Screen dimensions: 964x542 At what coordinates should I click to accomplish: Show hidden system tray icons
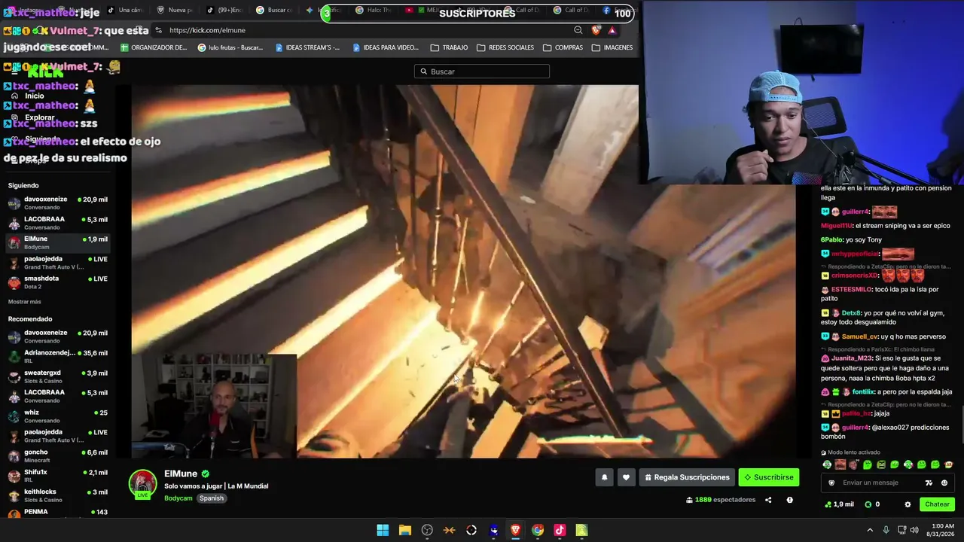click(870, 530)
